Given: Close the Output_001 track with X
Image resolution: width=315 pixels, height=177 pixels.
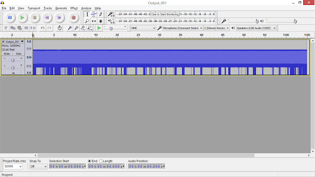Looking at the screenshot, I should point(3,41).
